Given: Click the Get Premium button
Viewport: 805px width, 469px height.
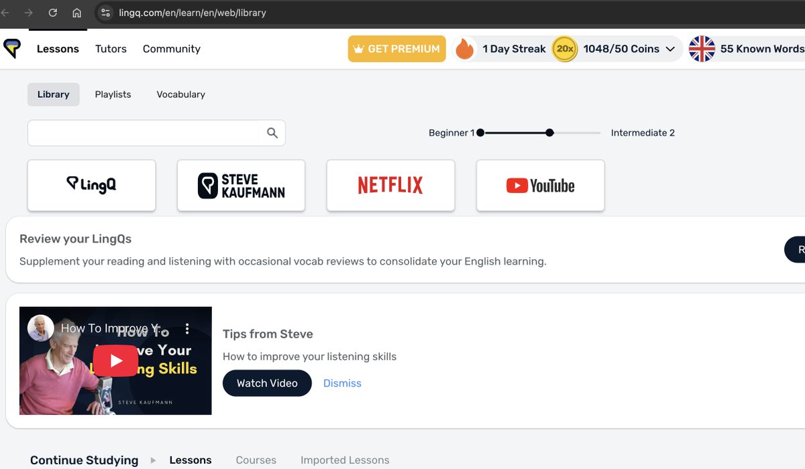Looking at the screenshot, I should pyautogui.click(x=397, y=49).
